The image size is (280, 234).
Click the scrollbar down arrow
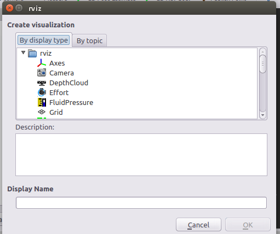[262, 115]
